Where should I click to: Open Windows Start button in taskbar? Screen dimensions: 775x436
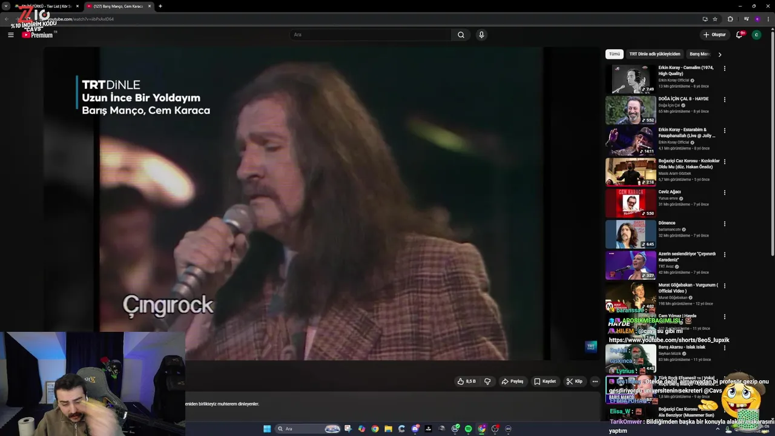267,429
